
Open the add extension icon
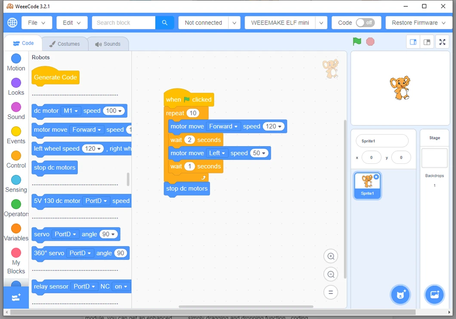[x=16, y=298]
